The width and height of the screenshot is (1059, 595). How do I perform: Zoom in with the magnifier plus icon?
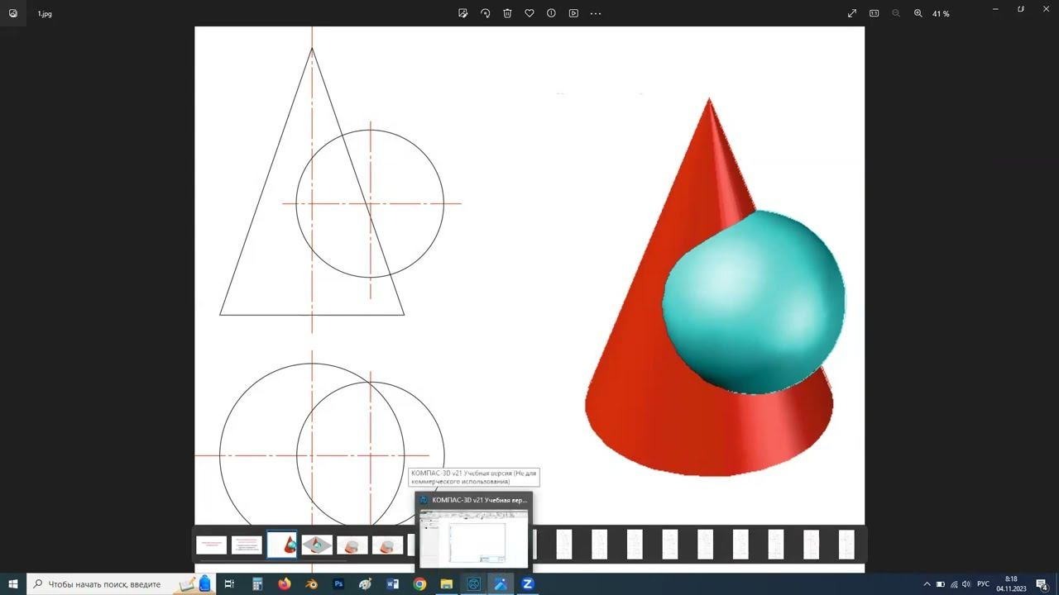918,13
